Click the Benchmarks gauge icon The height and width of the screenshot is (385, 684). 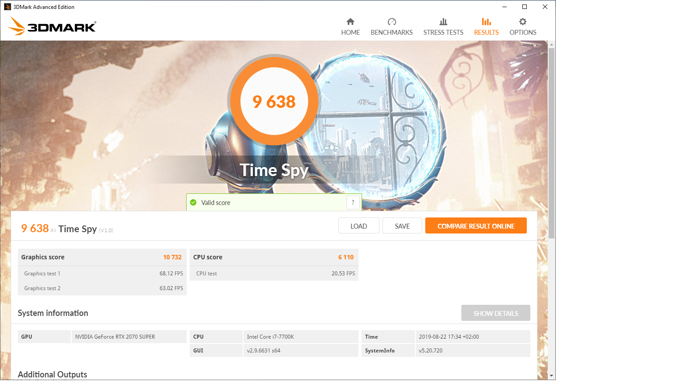point(392,21)
